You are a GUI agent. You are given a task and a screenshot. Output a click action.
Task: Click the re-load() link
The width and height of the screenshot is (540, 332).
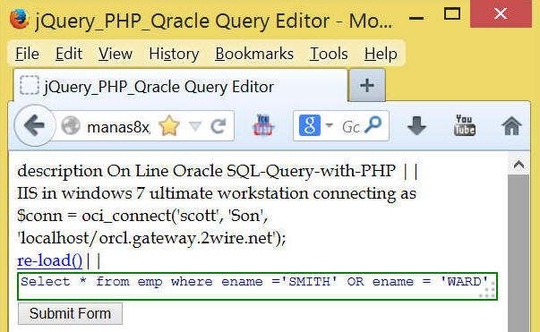tap(50, 260)
